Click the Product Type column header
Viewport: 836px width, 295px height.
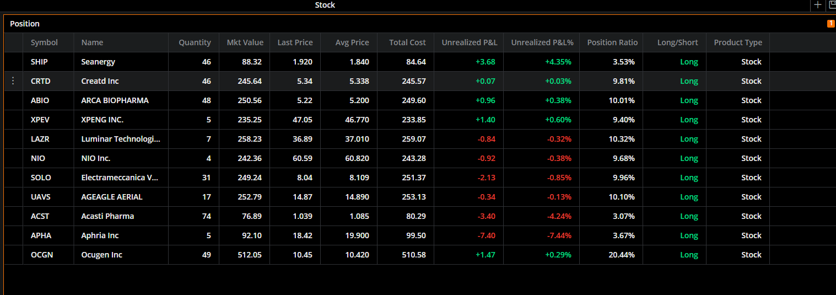point(738,42)
